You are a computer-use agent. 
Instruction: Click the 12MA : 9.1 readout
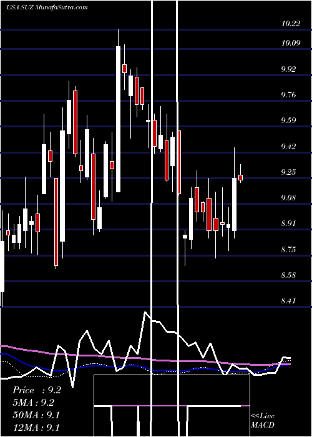pos(36,427)
